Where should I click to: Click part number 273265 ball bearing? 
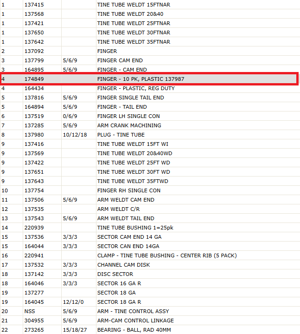pos(34,330)
